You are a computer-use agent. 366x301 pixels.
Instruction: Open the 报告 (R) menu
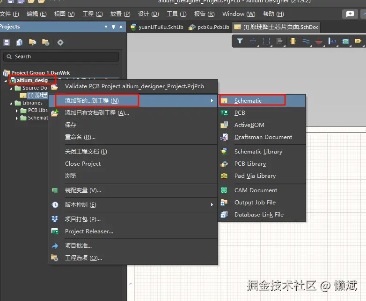coord(204,14)
